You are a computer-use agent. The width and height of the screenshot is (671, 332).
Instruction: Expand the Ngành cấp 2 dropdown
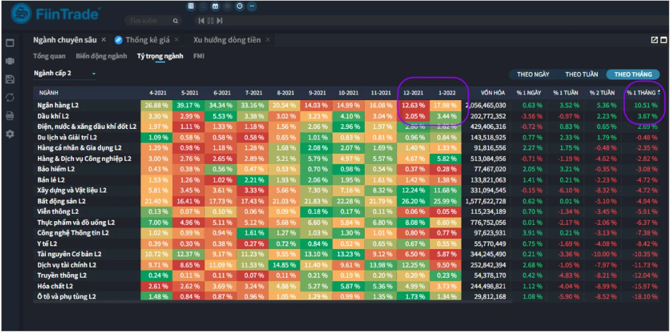[x=65, y=74]
